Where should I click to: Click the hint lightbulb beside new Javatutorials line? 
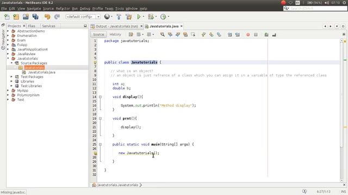click(95, 153)
